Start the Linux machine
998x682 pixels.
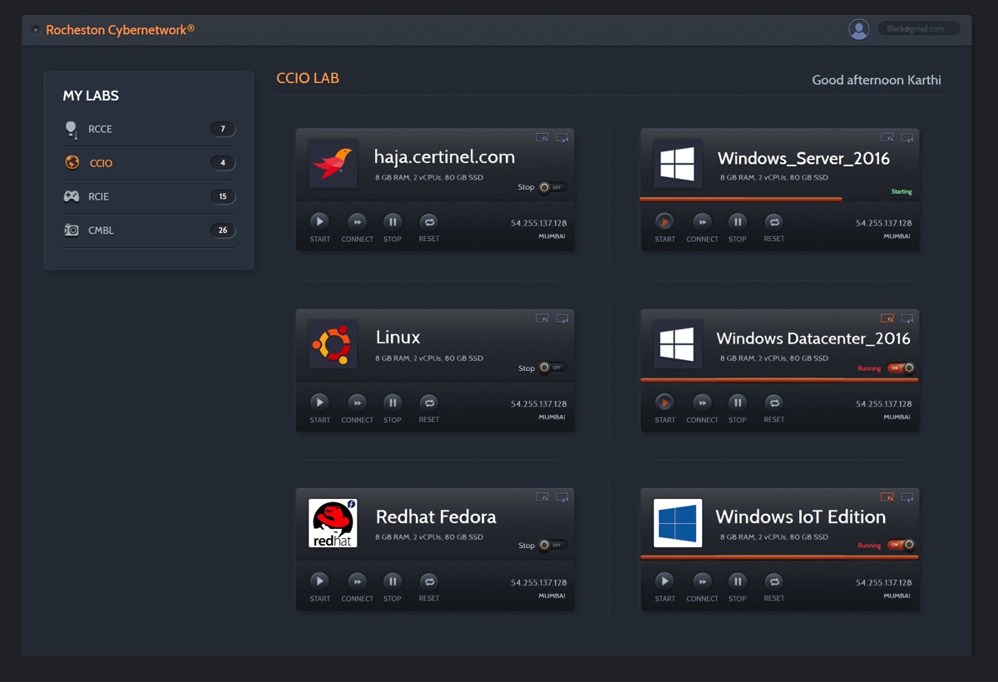click(x=319, y=403)
